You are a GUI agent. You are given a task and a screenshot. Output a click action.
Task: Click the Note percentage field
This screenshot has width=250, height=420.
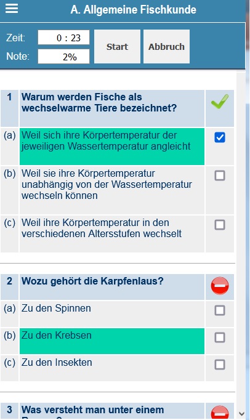point(63,57)
